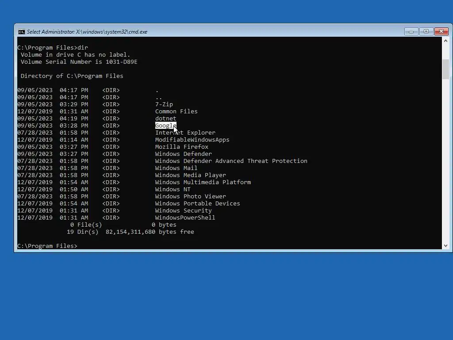
Task: Click the 'Windows Photo Viewer' entry
Action: pyautogui.click(x=190, y=196)
